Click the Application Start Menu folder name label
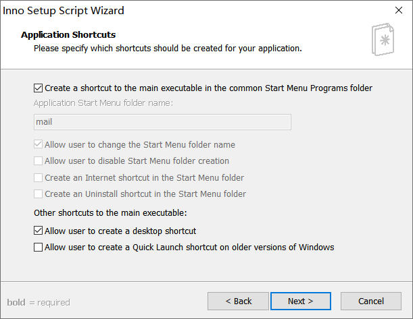The image size is (413, 319). 103,103
